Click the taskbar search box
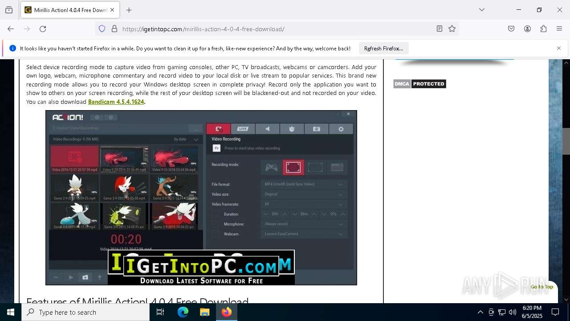Screen dimensions: 570x321 [x=85, y=312]
